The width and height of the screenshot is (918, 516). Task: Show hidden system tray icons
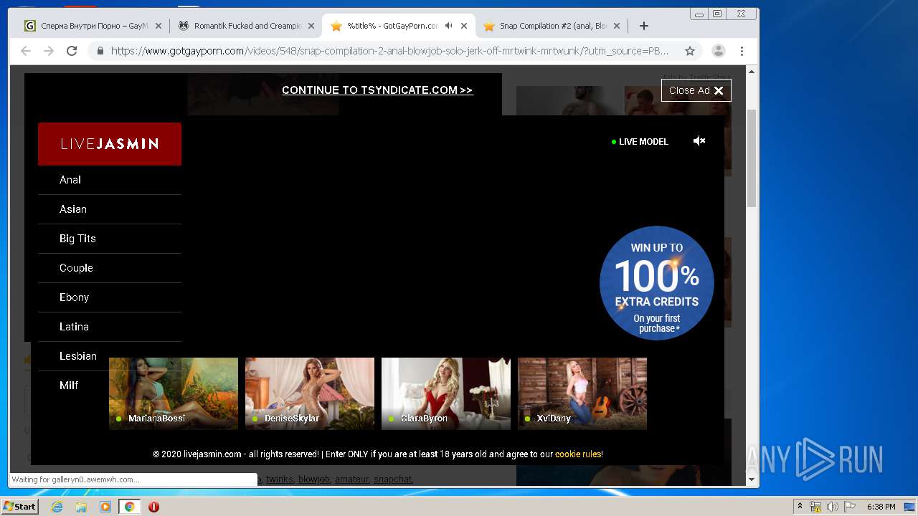[800, 507]
